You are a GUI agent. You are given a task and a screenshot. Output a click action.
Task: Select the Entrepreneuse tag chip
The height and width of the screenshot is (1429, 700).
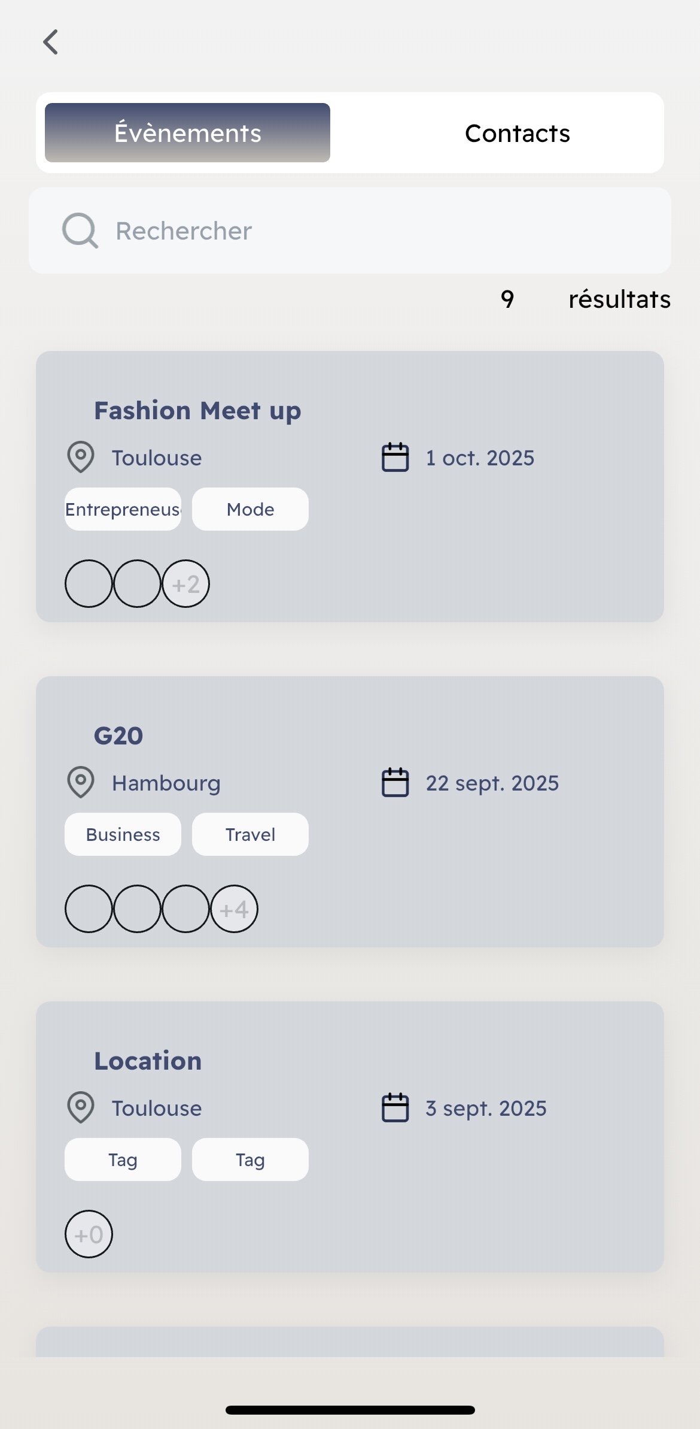tap(123, 509)
